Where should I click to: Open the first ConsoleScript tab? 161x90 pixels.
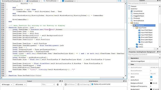click(33, 1)
